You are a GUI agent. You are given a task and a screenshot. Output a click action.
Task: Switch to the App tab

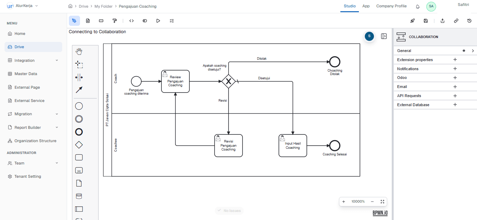point(366,6)
